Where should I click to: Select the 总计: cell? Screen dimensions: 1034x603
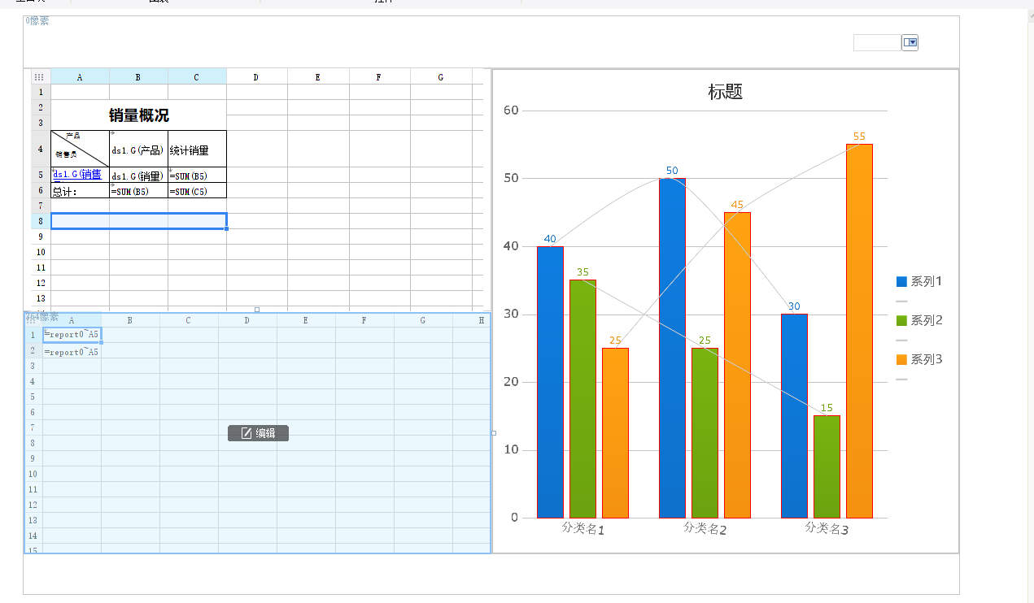pos(80,190)
